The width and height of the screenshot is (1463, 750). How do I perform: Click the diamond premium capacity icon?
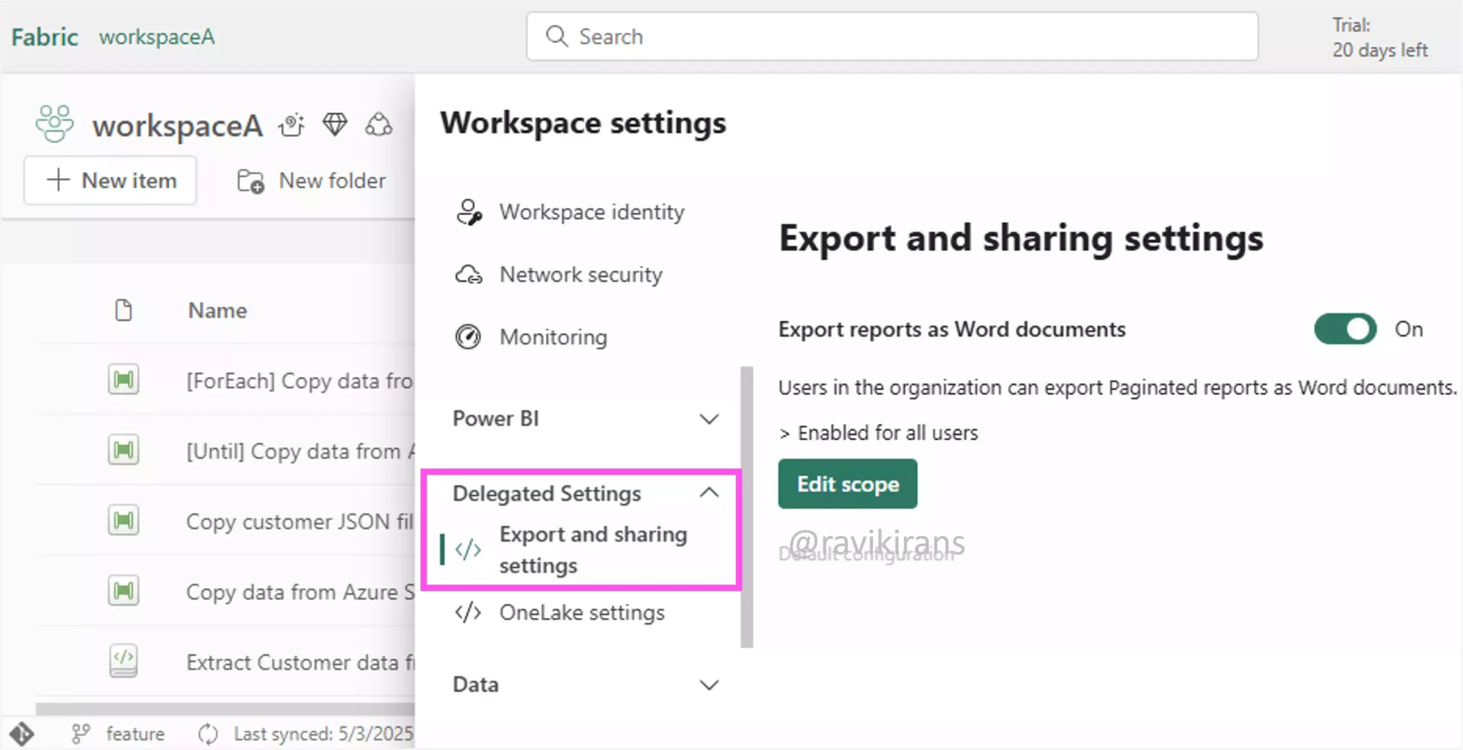tap(335, 124)
